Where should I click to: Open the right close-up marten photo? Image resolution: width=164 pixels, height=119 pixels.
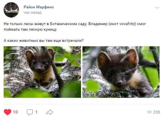(x=121, y=72)
